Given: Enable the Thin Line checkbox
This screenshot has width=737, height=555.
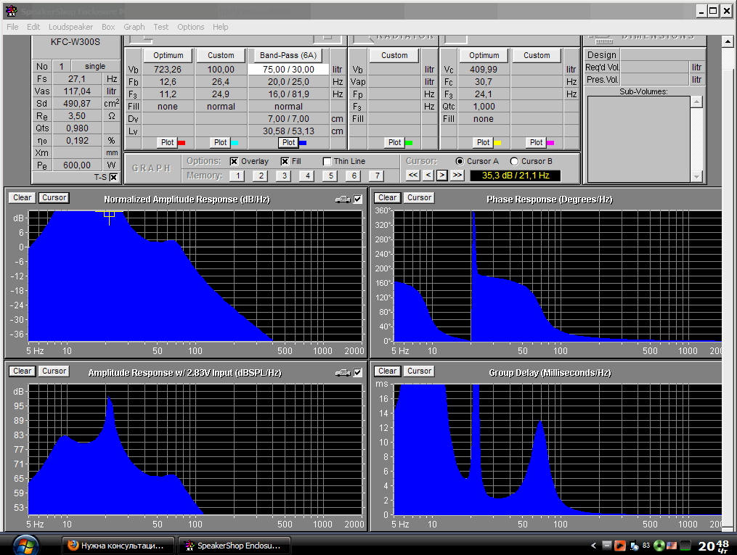Looking at the screenshot, I should point(327,161).
